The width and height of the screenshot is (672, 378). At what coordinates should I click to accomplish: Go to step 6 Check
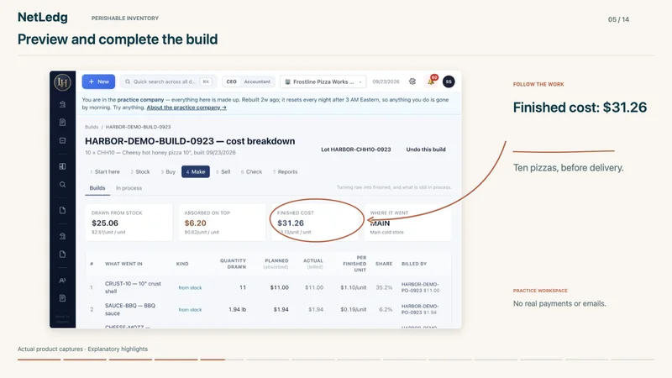point(251,172)
